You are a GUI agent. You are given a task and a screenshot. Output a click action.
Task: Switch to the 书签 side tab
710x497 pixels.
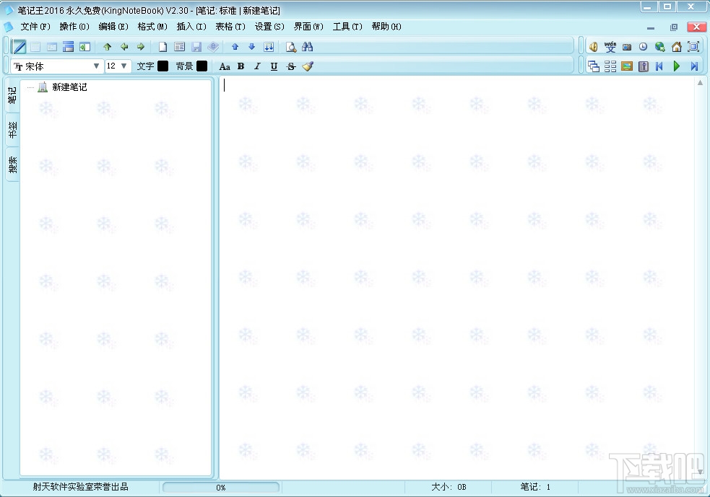[x=12, y=131]
